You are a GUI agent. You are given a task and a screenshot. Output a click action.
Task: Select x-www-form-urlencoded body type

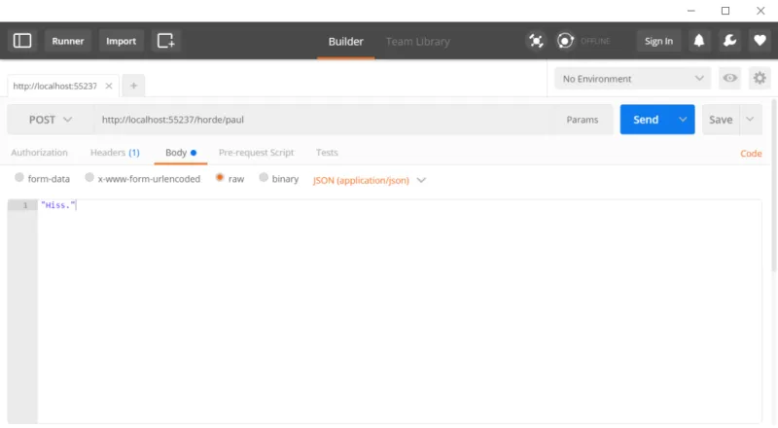point(89,177)
